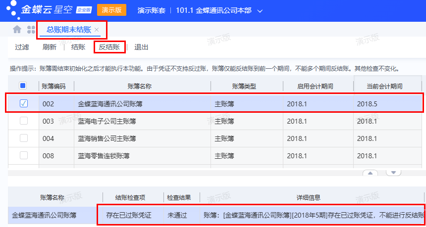Click the Kingdee cloud logo
The height and width of the screenshot is (227, 426).
click(11, 10)
